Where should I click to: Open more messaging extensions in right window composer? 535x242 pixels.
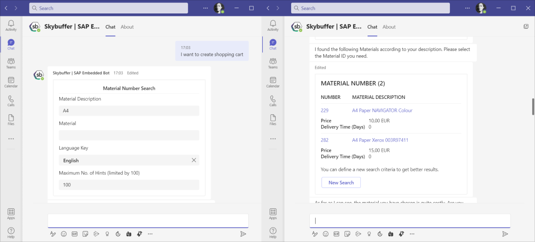(412, 234)
